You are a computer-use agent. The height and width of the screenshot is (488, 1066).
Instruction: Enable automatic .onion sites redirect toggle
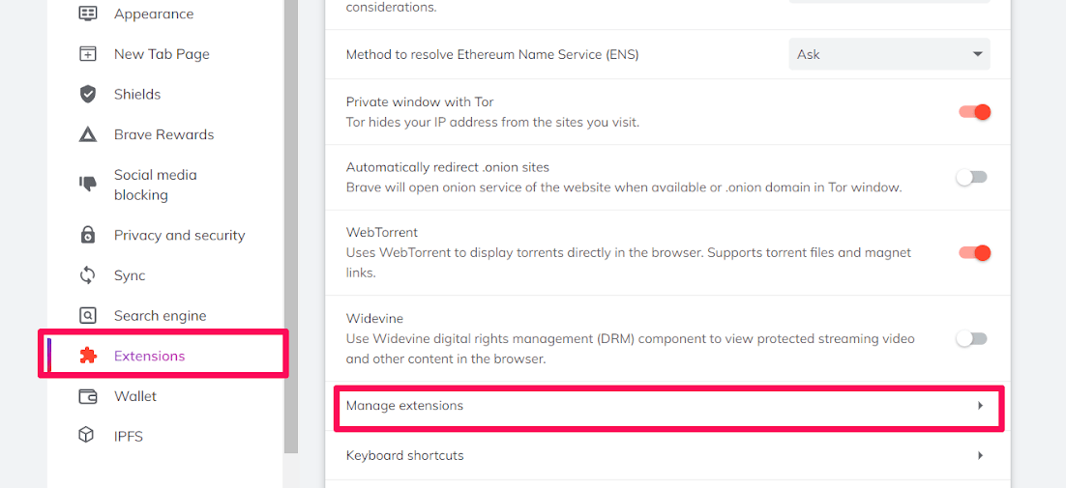coord(971,177)
